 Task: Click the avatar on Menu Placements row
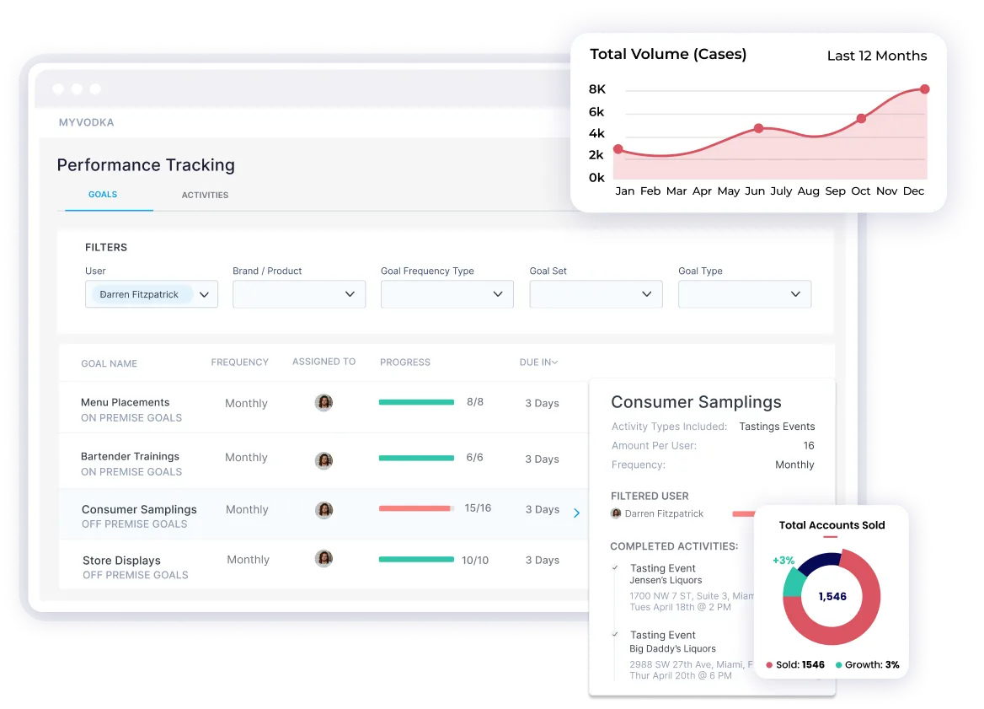(x=324, y=402)
